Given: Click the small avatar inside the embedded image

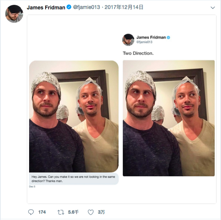Looking at the screenshot, I should tap(128, 39).
